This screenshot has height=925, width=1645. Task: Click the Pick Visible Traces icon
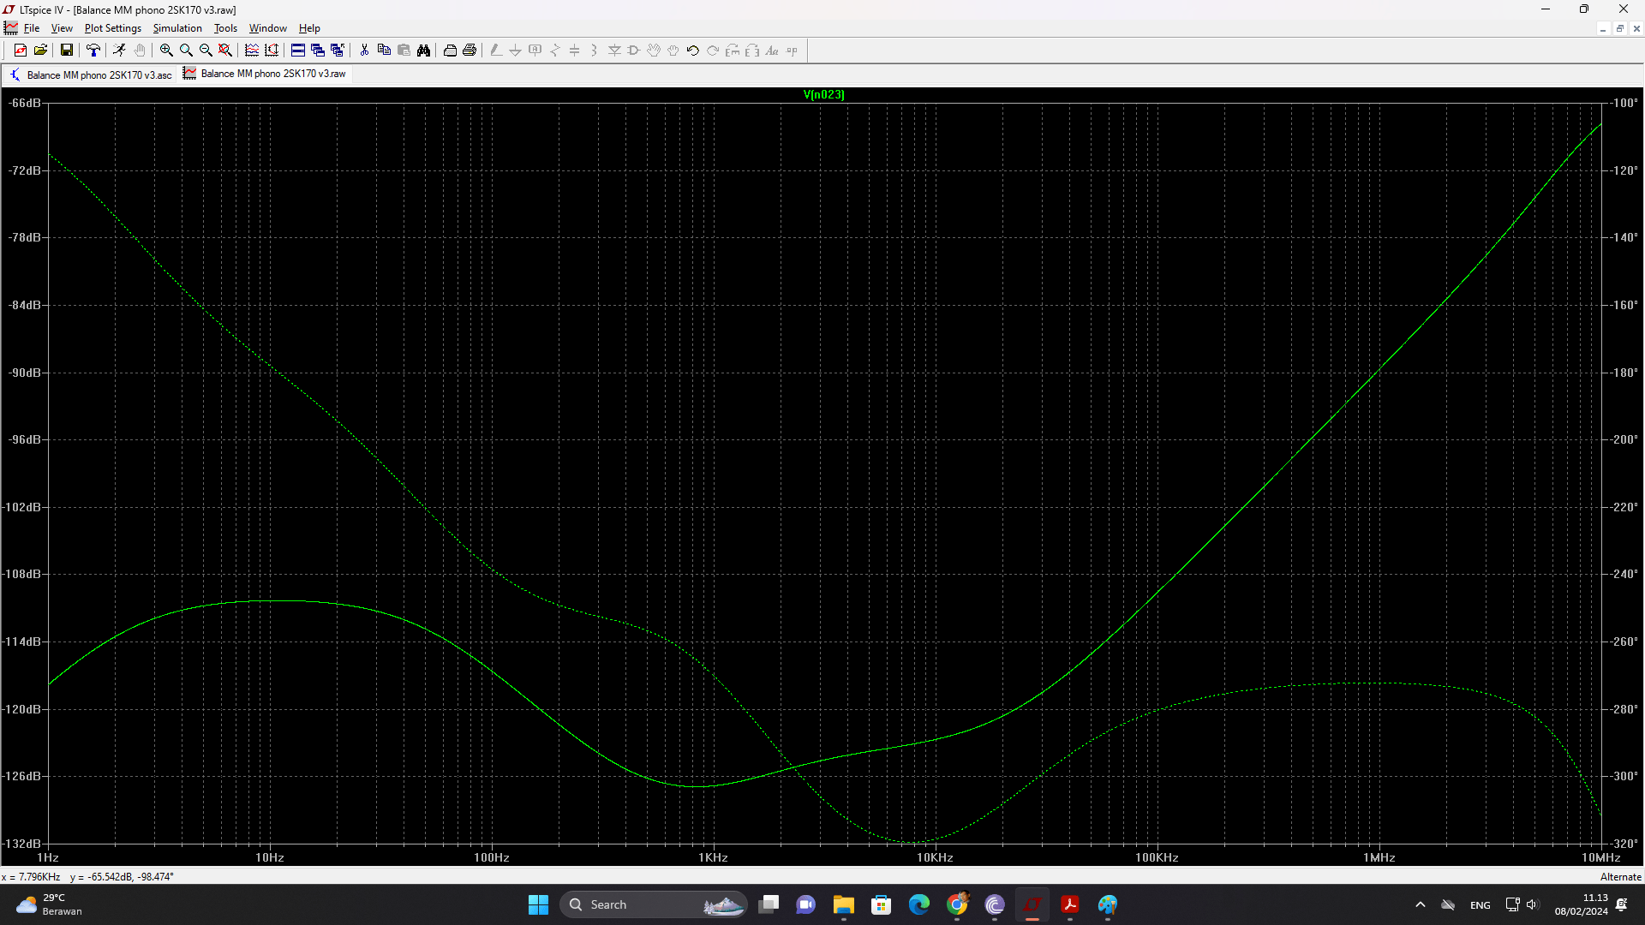(252, 51)
